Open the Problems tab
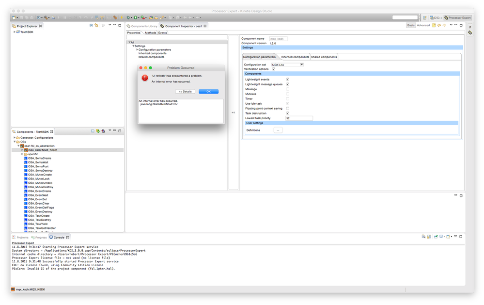The width and height of the screenshot is (484, 305). [20, 237]
